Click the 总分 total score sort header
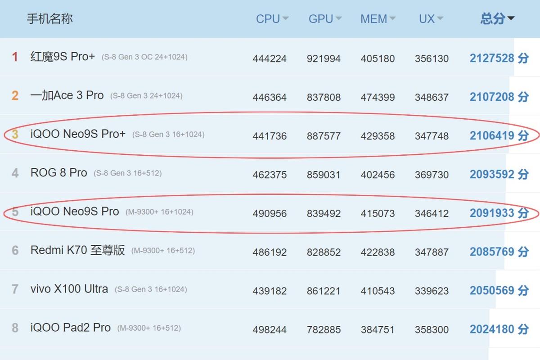 (x=497, y=19)
